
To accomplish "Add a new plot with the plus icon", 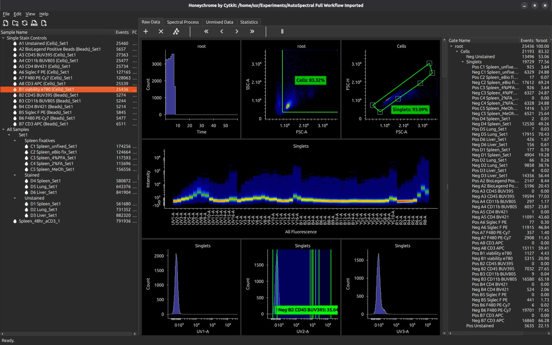I will pyautogui.click(x=146, y=32).
